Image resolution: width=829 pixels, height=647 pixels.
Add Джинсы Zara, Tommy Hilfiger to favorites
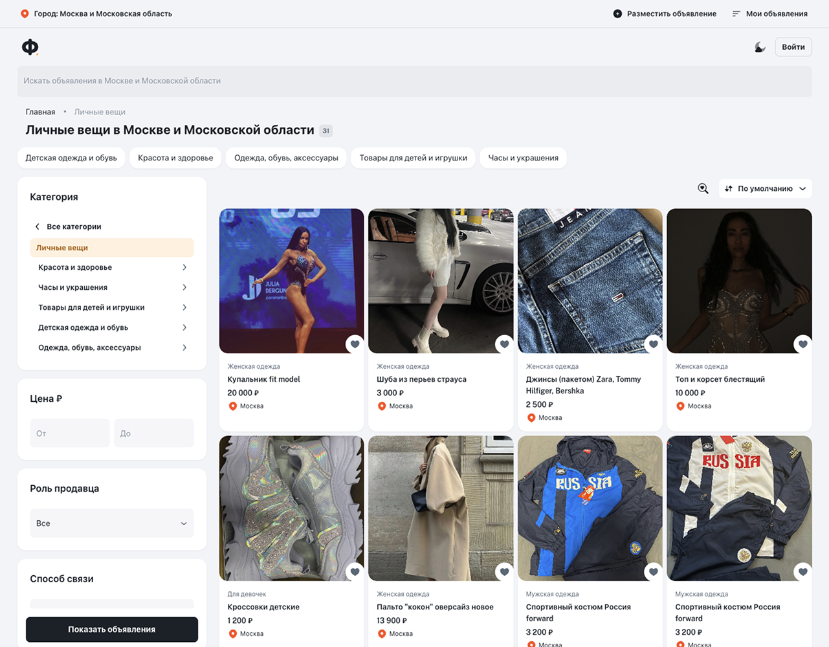653,344
